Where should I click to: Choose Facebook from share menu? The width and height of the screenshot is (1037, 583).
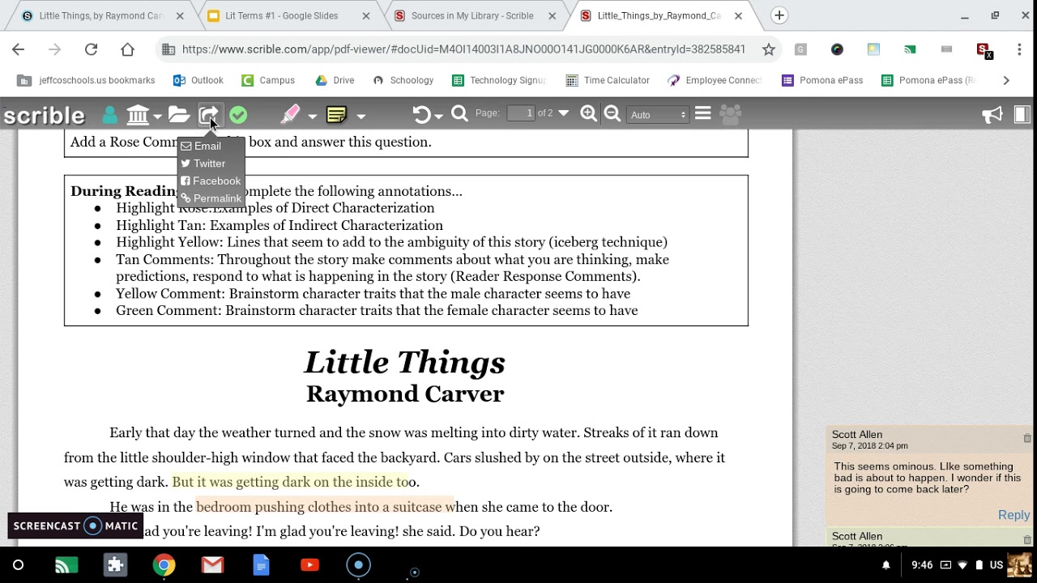click(x=211, y=181)
